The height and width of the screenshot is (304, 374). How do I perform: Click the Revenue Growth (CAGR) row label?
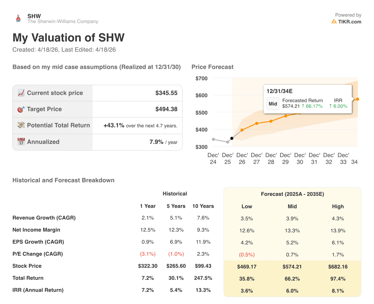click(44, 218)
